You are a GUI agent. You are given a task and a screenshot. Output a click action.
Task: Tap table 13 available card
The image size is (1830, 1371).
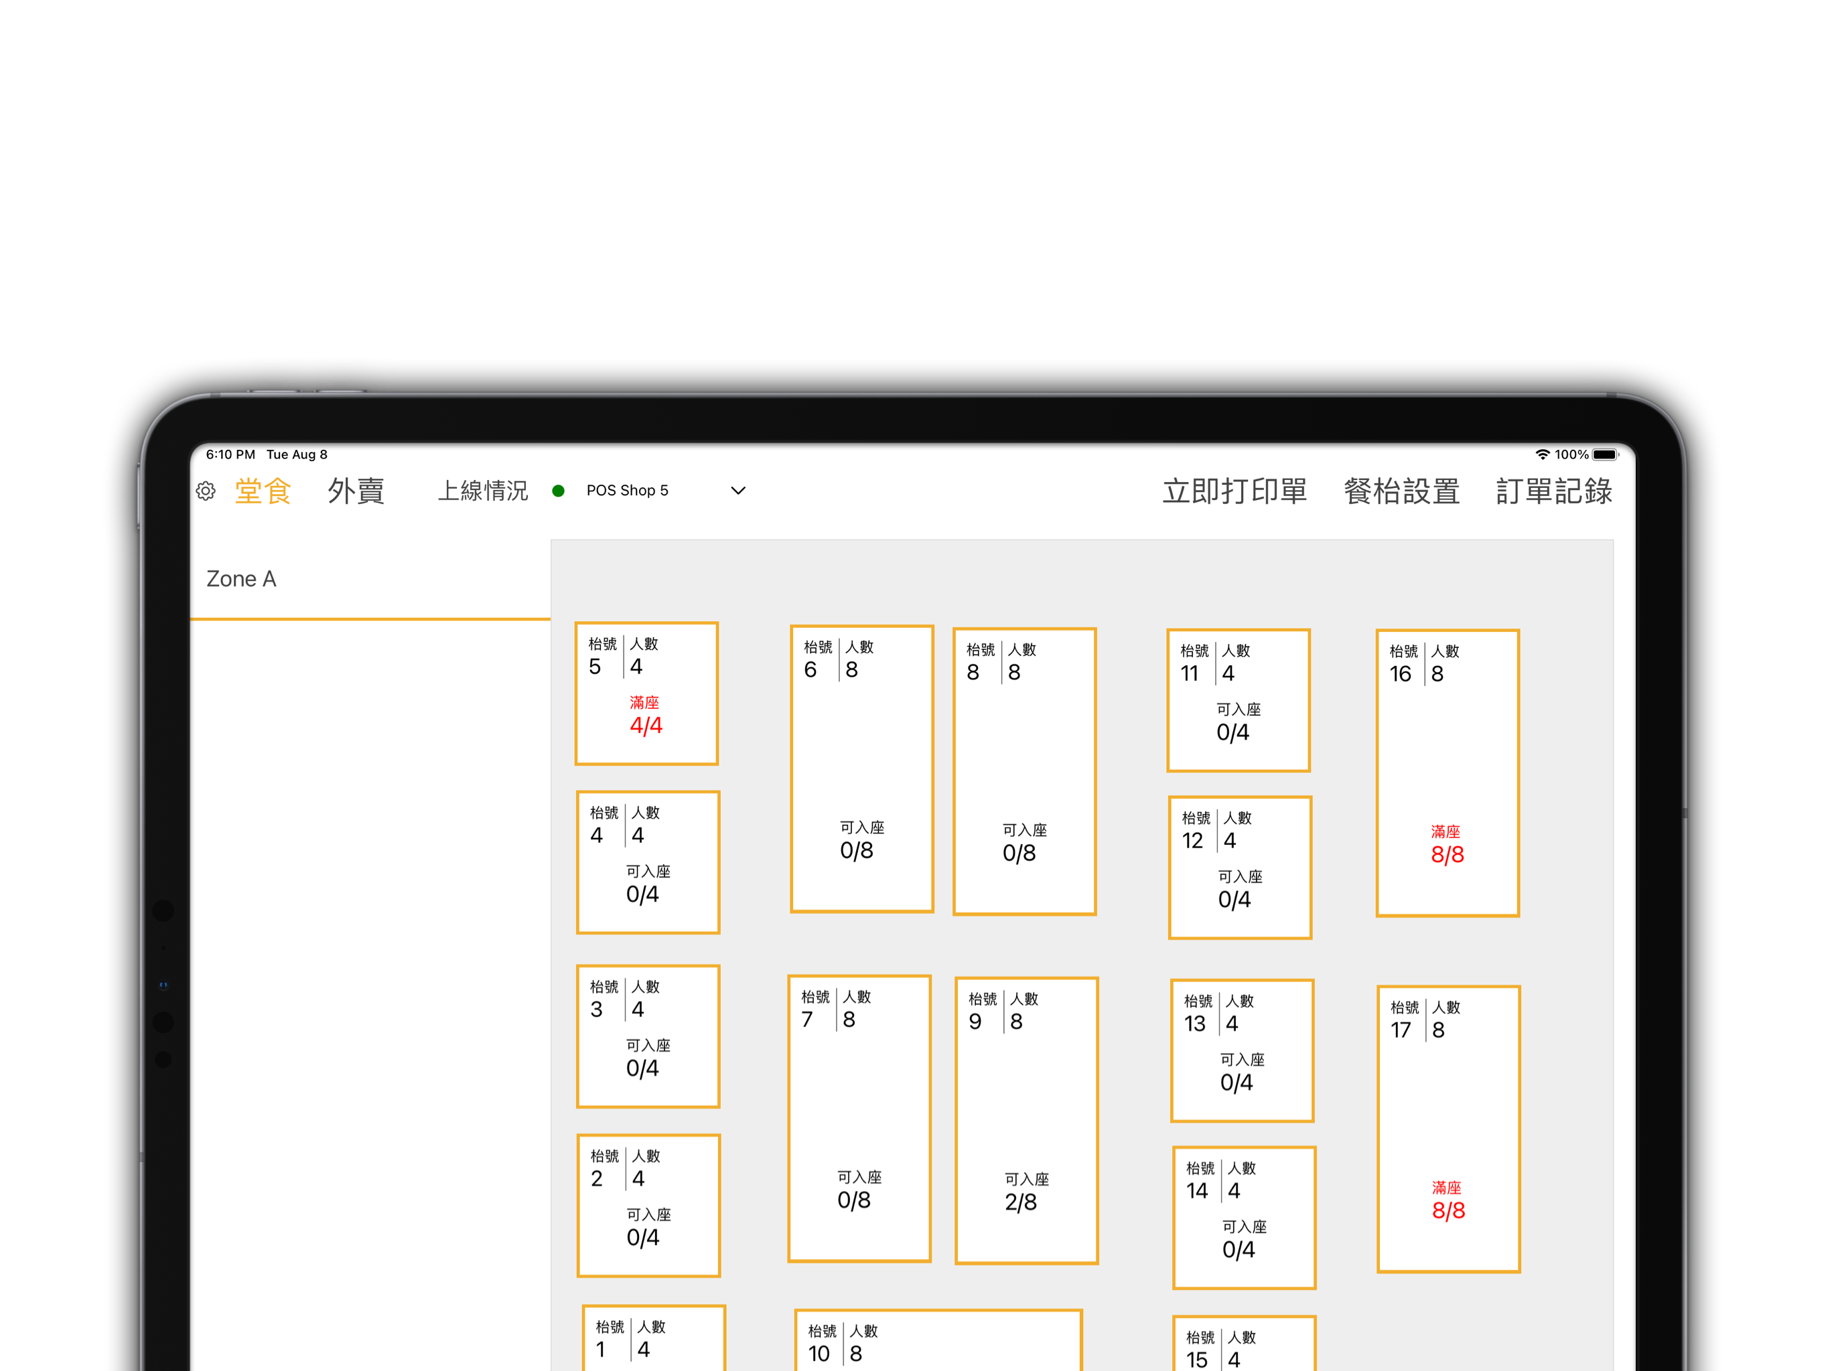click(x=1242, y=1050)
